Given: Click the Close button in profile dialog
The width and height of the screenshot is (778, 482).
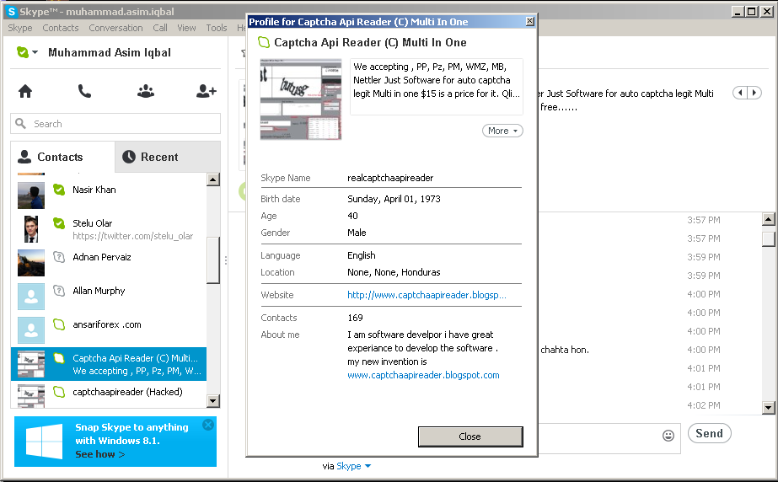Looking at the screenshot, I should pos(470,436).
